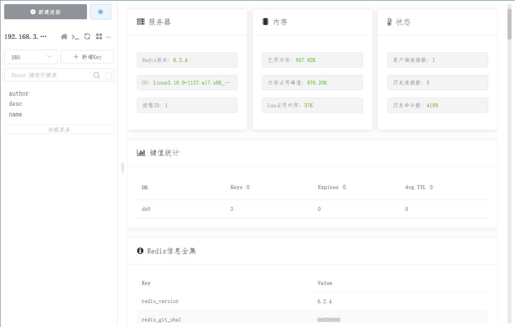Click the server icon on the 服务器 panel
The image size is (515, 327).
[140, 21]
